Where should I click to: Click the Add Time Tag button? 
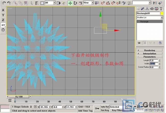click(x=85, y=111)
